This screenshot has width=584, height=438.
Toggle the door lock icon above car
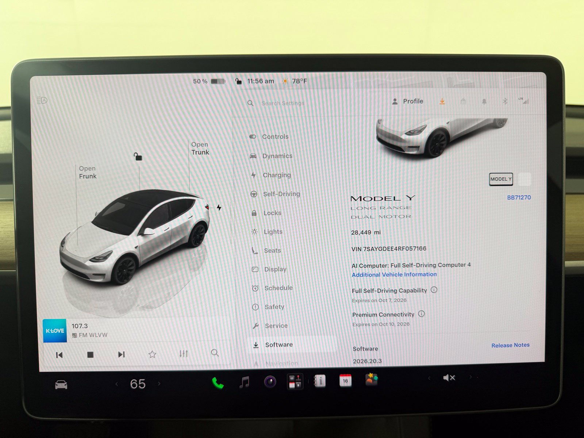tap(138, 157)
